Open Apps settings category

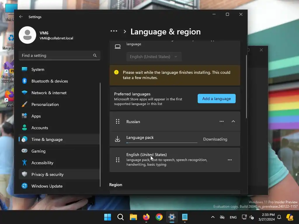pyautogui.click(x=59, y=116)
